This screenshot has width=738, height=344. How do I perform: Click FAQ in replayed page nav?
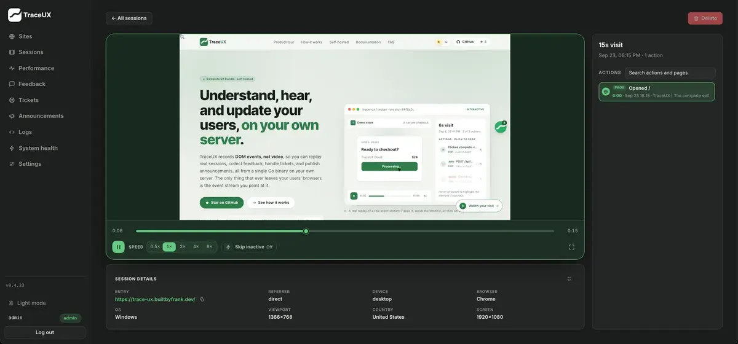click(x=391, y=42)
